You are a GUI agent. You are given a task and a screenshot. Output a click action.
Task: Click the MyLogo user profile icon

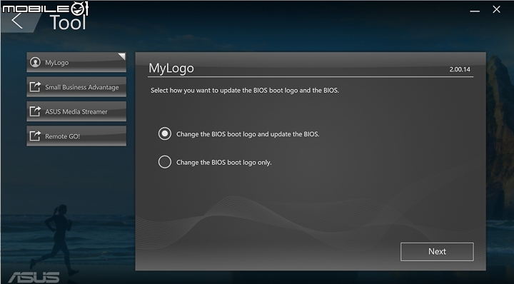pyautogui.click(x=35, y=62)
